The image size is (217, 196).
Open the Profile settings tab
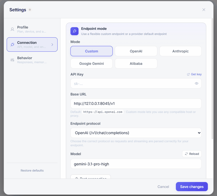pyautogui.click(x=32, y=29)
